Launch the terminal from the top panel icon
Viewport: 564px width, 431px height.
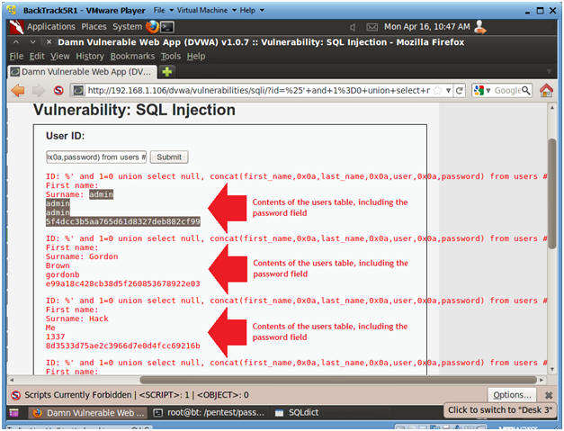pos(167,27)
